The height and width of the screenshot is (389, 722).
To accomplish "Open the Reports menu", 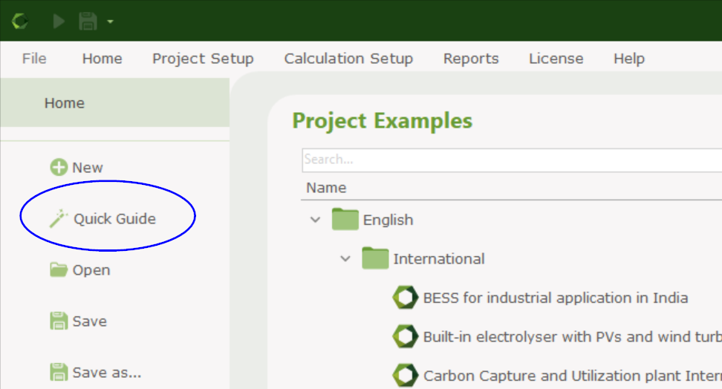I will (471, 59).
